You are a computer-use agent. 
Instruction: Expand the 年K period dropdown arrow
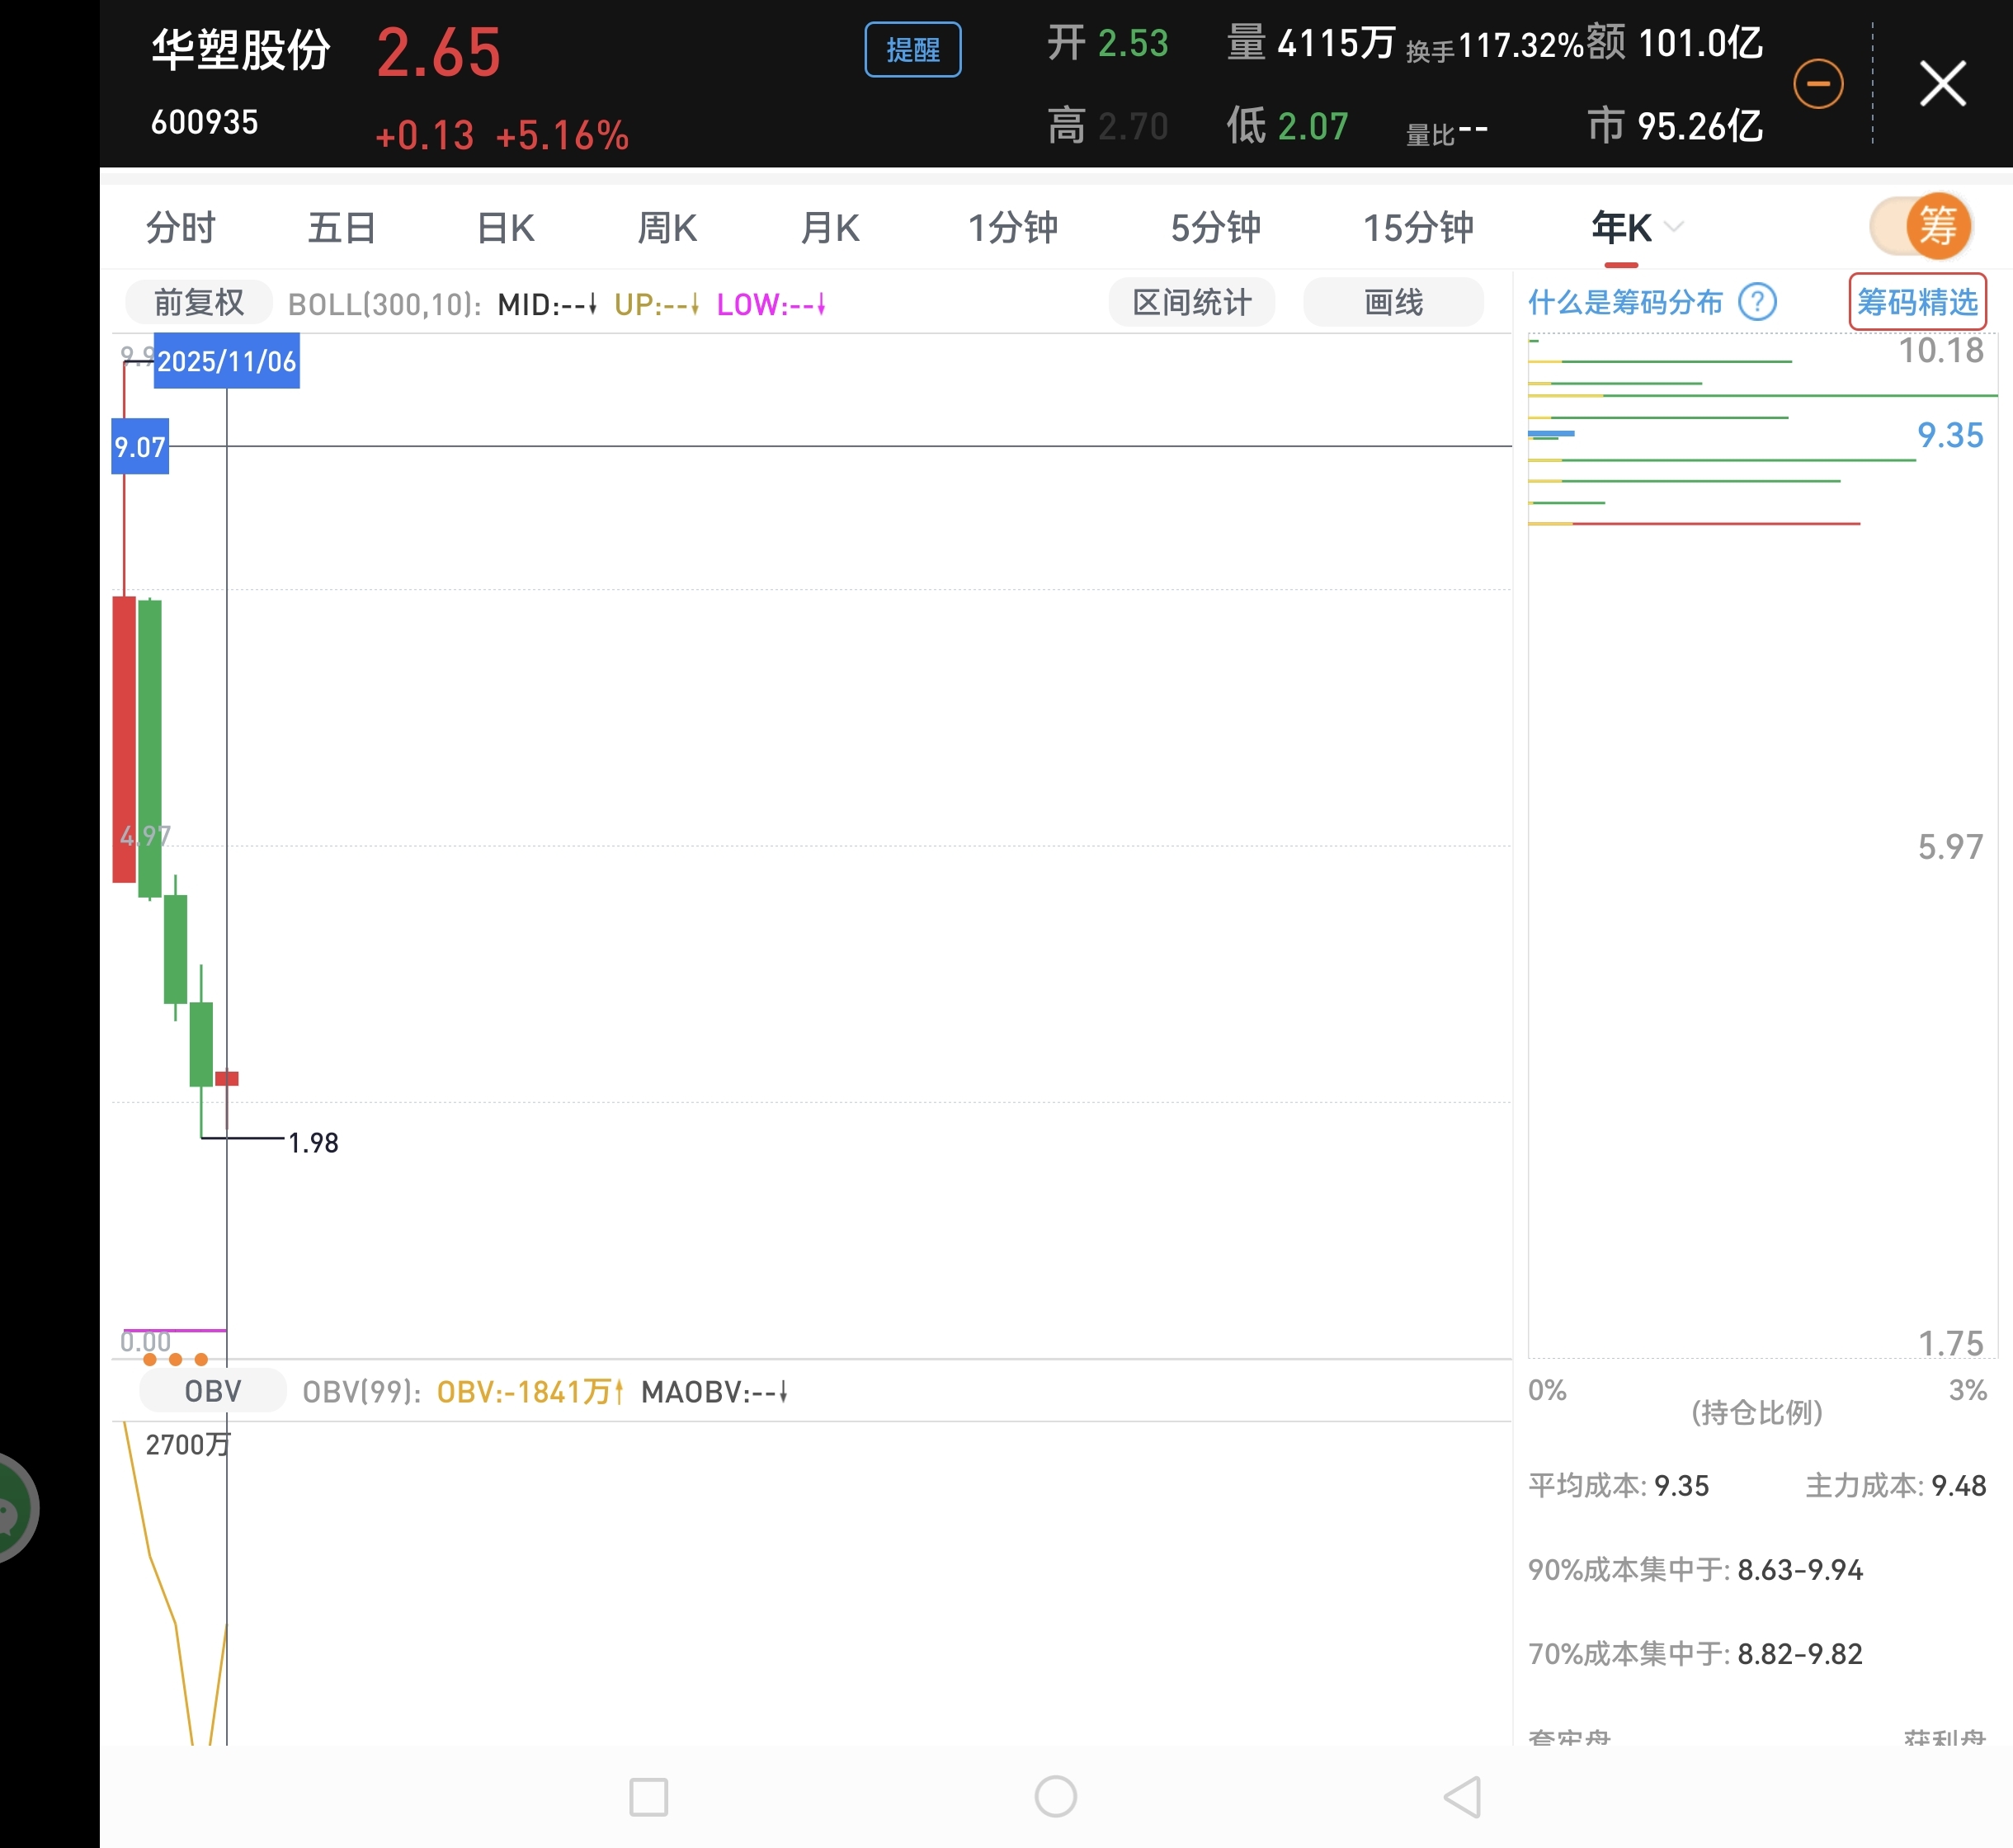pos(1674,227)
